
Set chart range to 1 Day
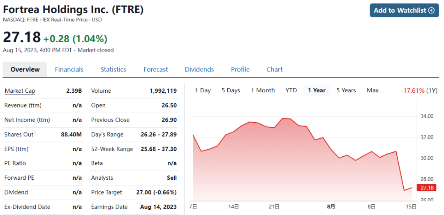tap(203, 90)
